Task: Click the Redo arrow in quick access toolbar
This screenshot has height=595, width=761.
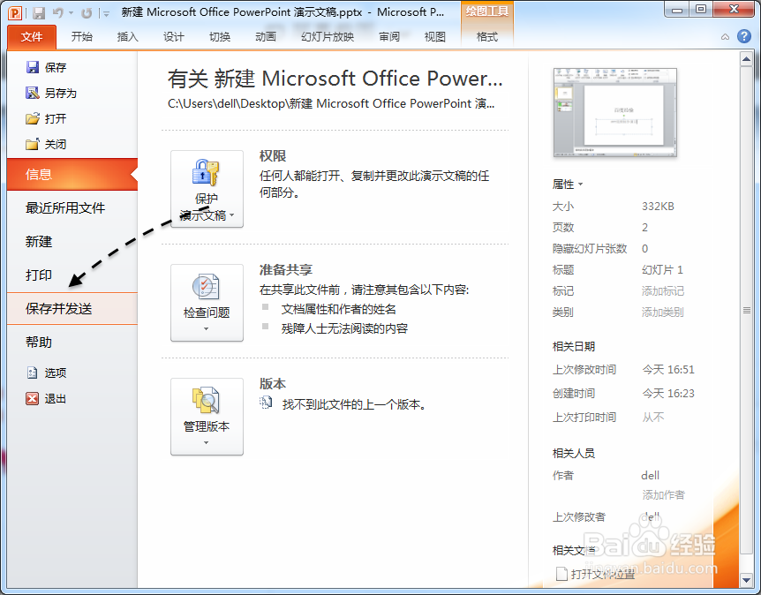Action: point(87,13)
